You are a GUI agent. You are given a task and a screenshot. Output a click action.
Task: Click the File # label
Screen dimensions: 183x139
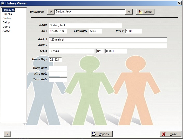(x=120, y=31)
